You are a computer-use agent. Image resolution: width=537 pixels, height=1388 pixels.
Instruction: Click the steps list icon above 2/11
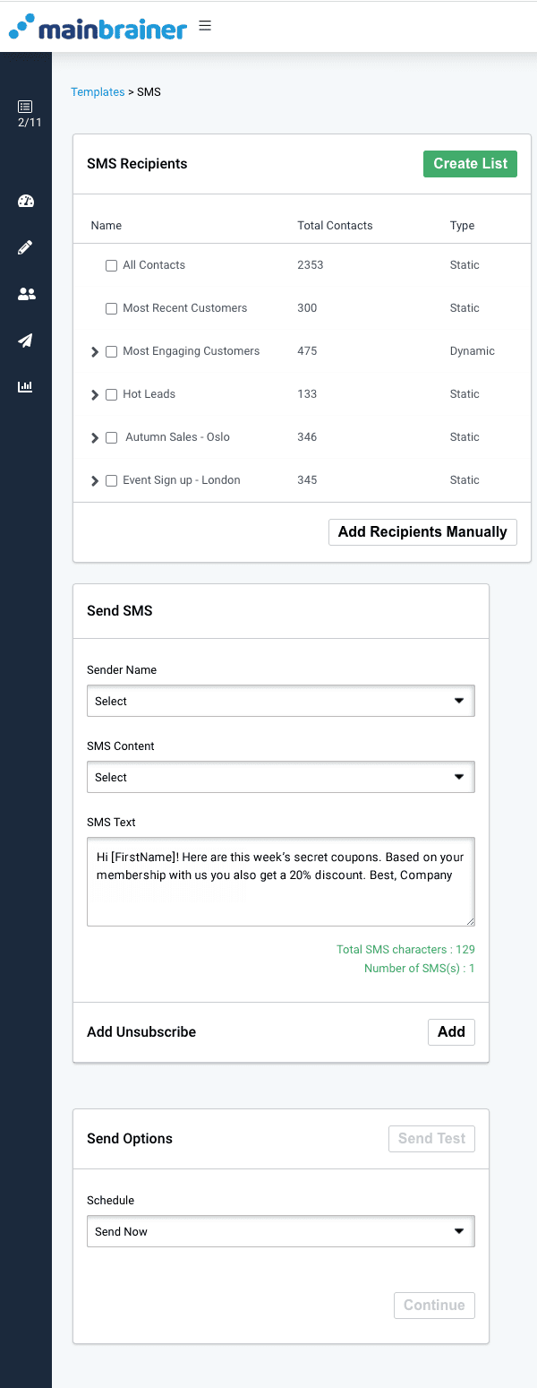[x=26, y=105]
